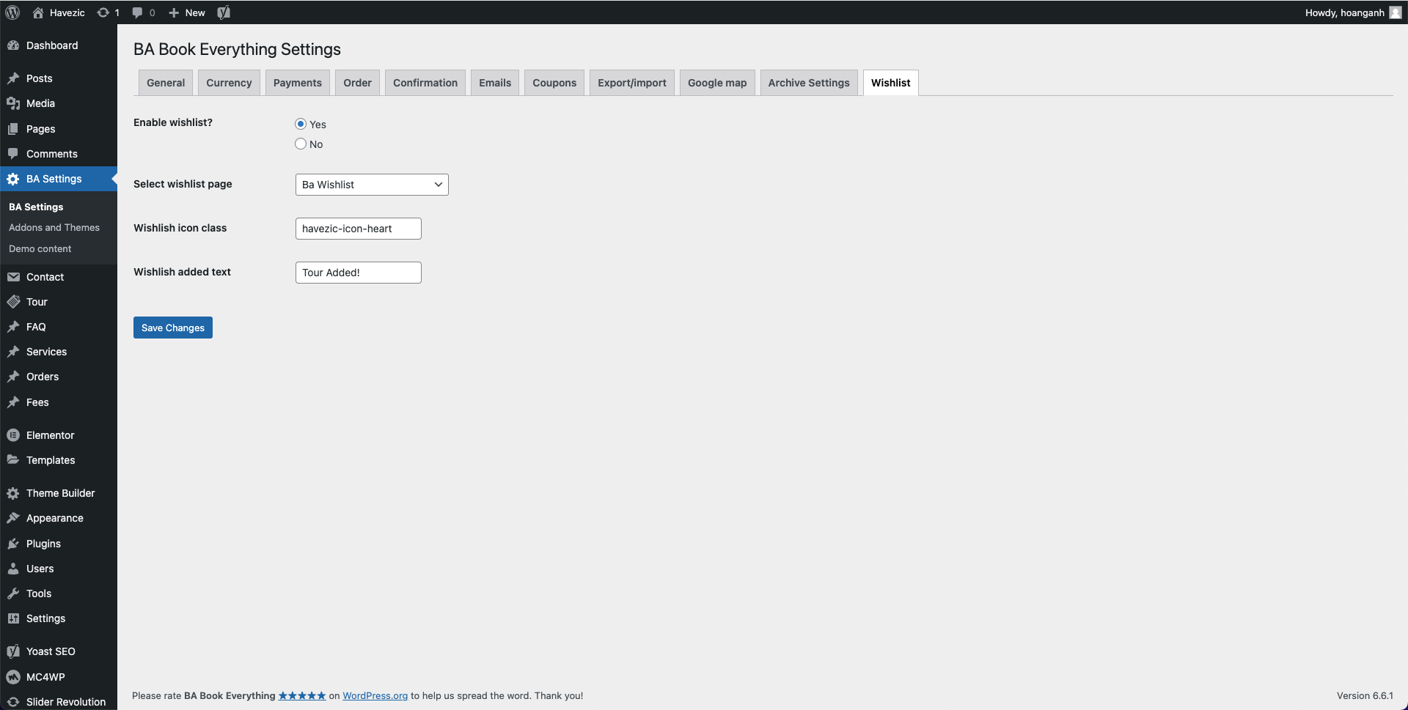The image size is (1408, 710).
Task: Click the plus New icon
Action: [174, 12]
